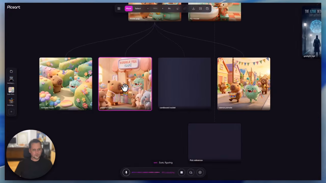
Task: Zoom in with the plus button
Action: [162, 9]
